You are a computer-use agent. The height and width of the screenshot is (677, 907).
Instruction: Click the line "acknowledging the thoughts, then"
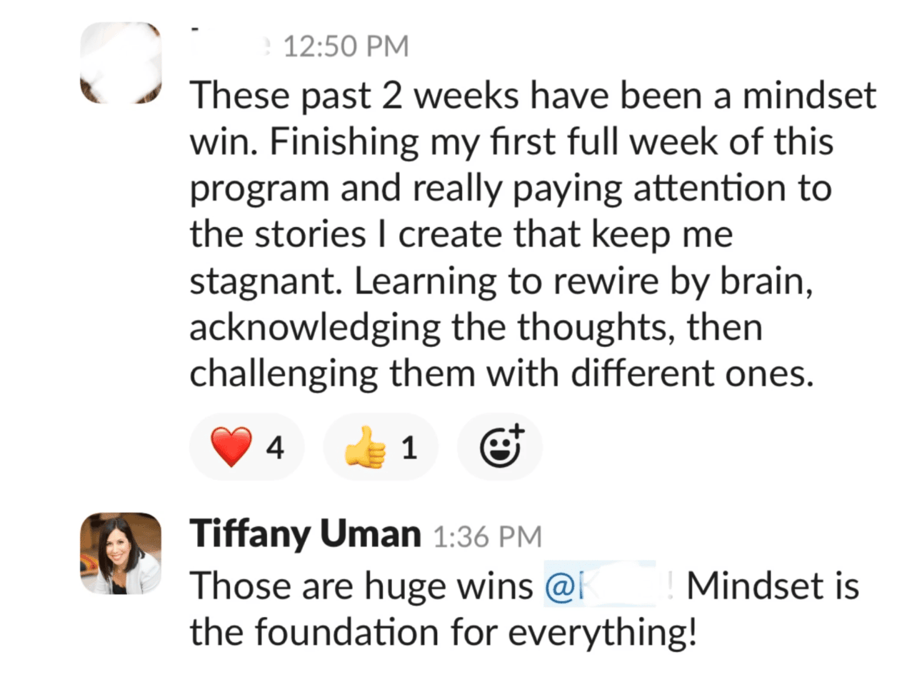(x=476, y=328)
